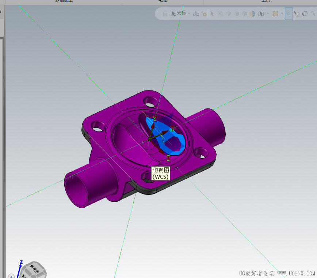Click the lock icon in selection bar

(165, 14)
